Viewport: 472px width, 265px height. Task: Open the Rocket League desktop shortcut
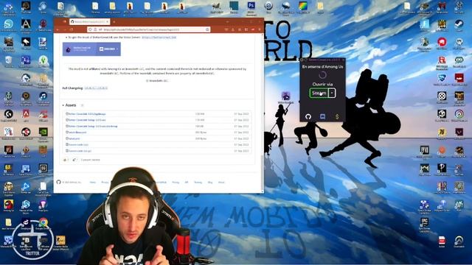click(x=442, y=80)
